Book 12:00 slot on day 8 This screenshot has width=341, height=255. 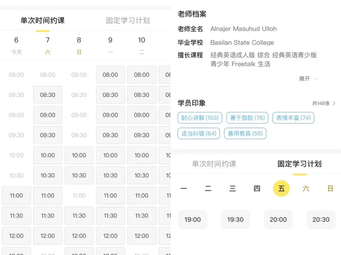coord(79,236)
